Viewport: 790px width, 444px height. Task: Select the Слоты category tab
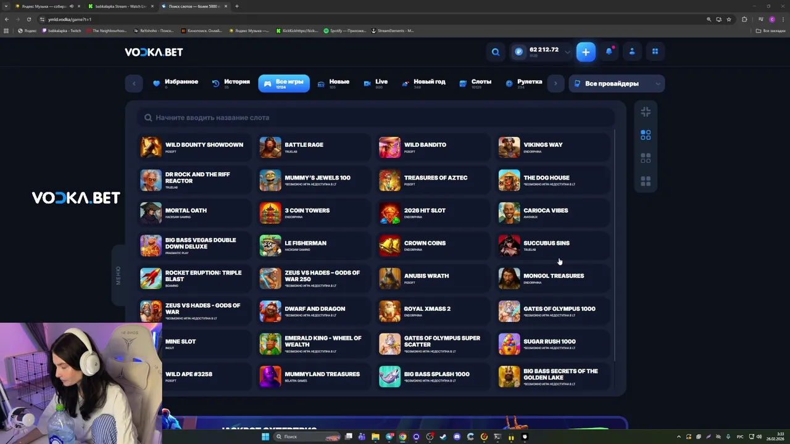tap(475, 83)
